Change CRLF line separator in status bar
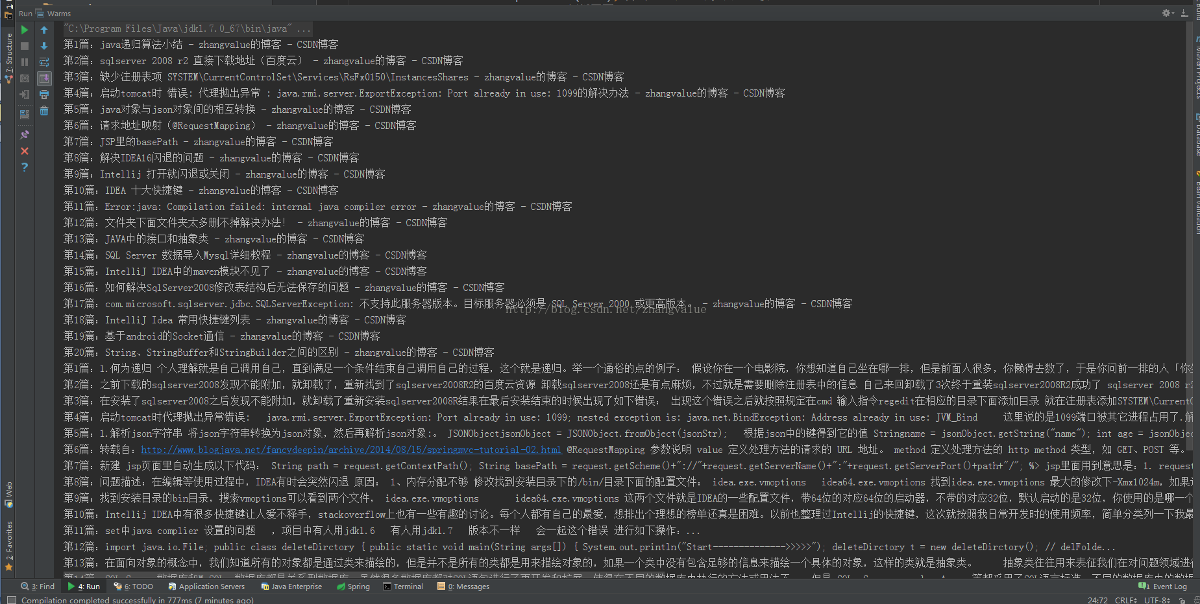The width and height of the screenshot is (1200, 604). coord(1126,600)
